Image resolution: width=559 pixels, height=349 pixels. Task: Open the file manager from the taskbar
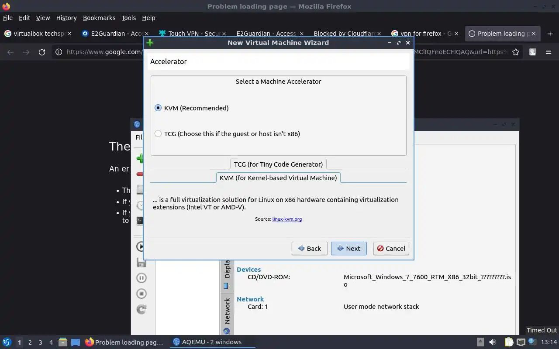tap(62, 342)
